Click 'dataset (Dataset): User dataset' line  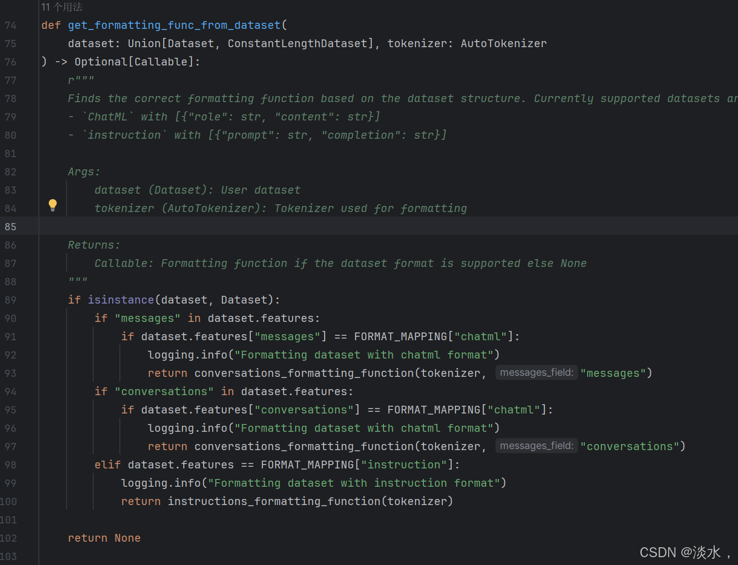click(198, 190)
